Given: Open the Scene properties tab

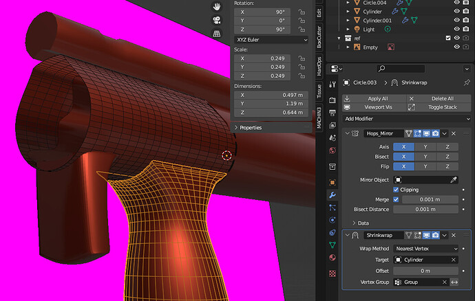Looking at the screenshot, I should [x=332, y=138].
